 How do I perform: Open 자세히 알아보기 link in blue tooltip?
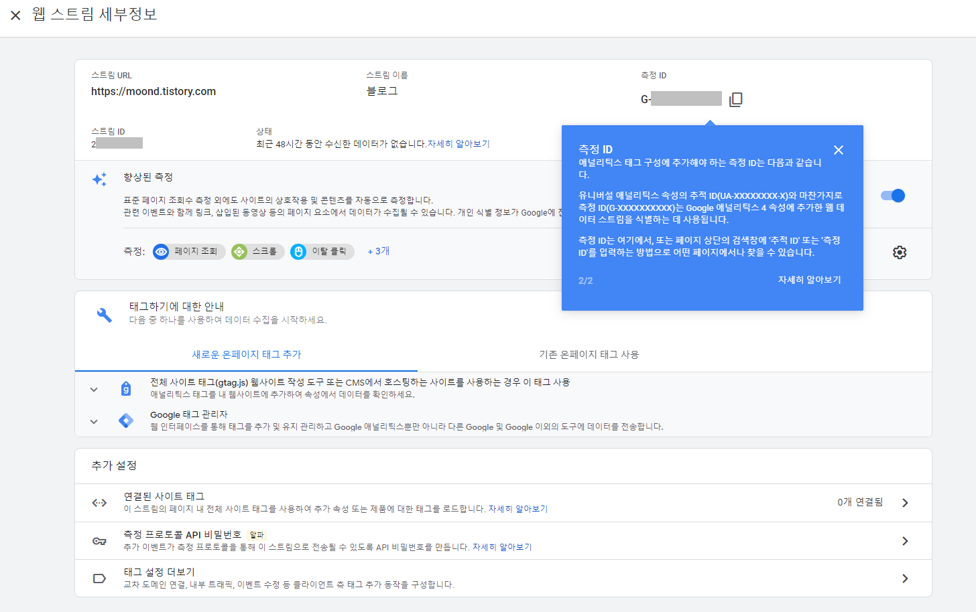coord(809,280)
